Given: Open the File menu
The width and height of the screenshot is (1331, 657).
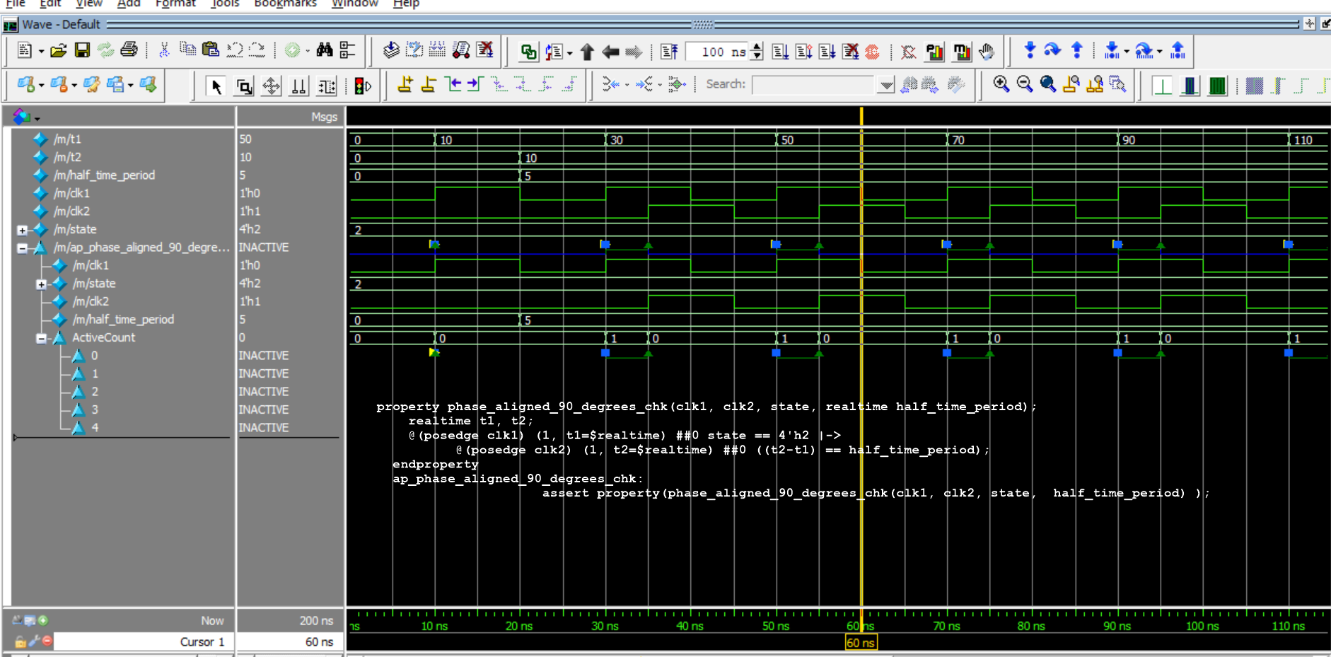Looking at the screenshot, I should point(16,4).
